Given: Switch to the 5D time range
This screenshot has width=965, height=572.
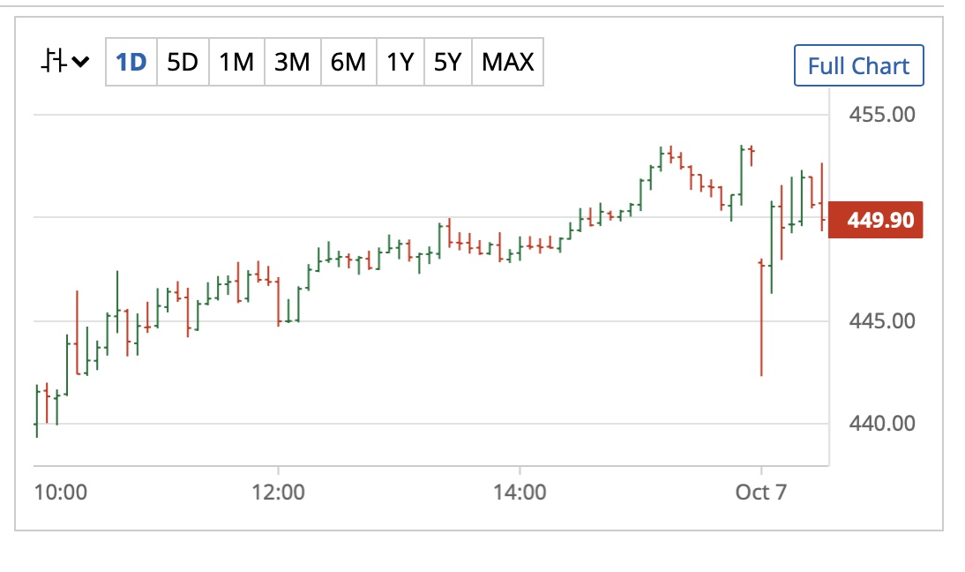Looking at the screenshot, I should click(183, 63).
